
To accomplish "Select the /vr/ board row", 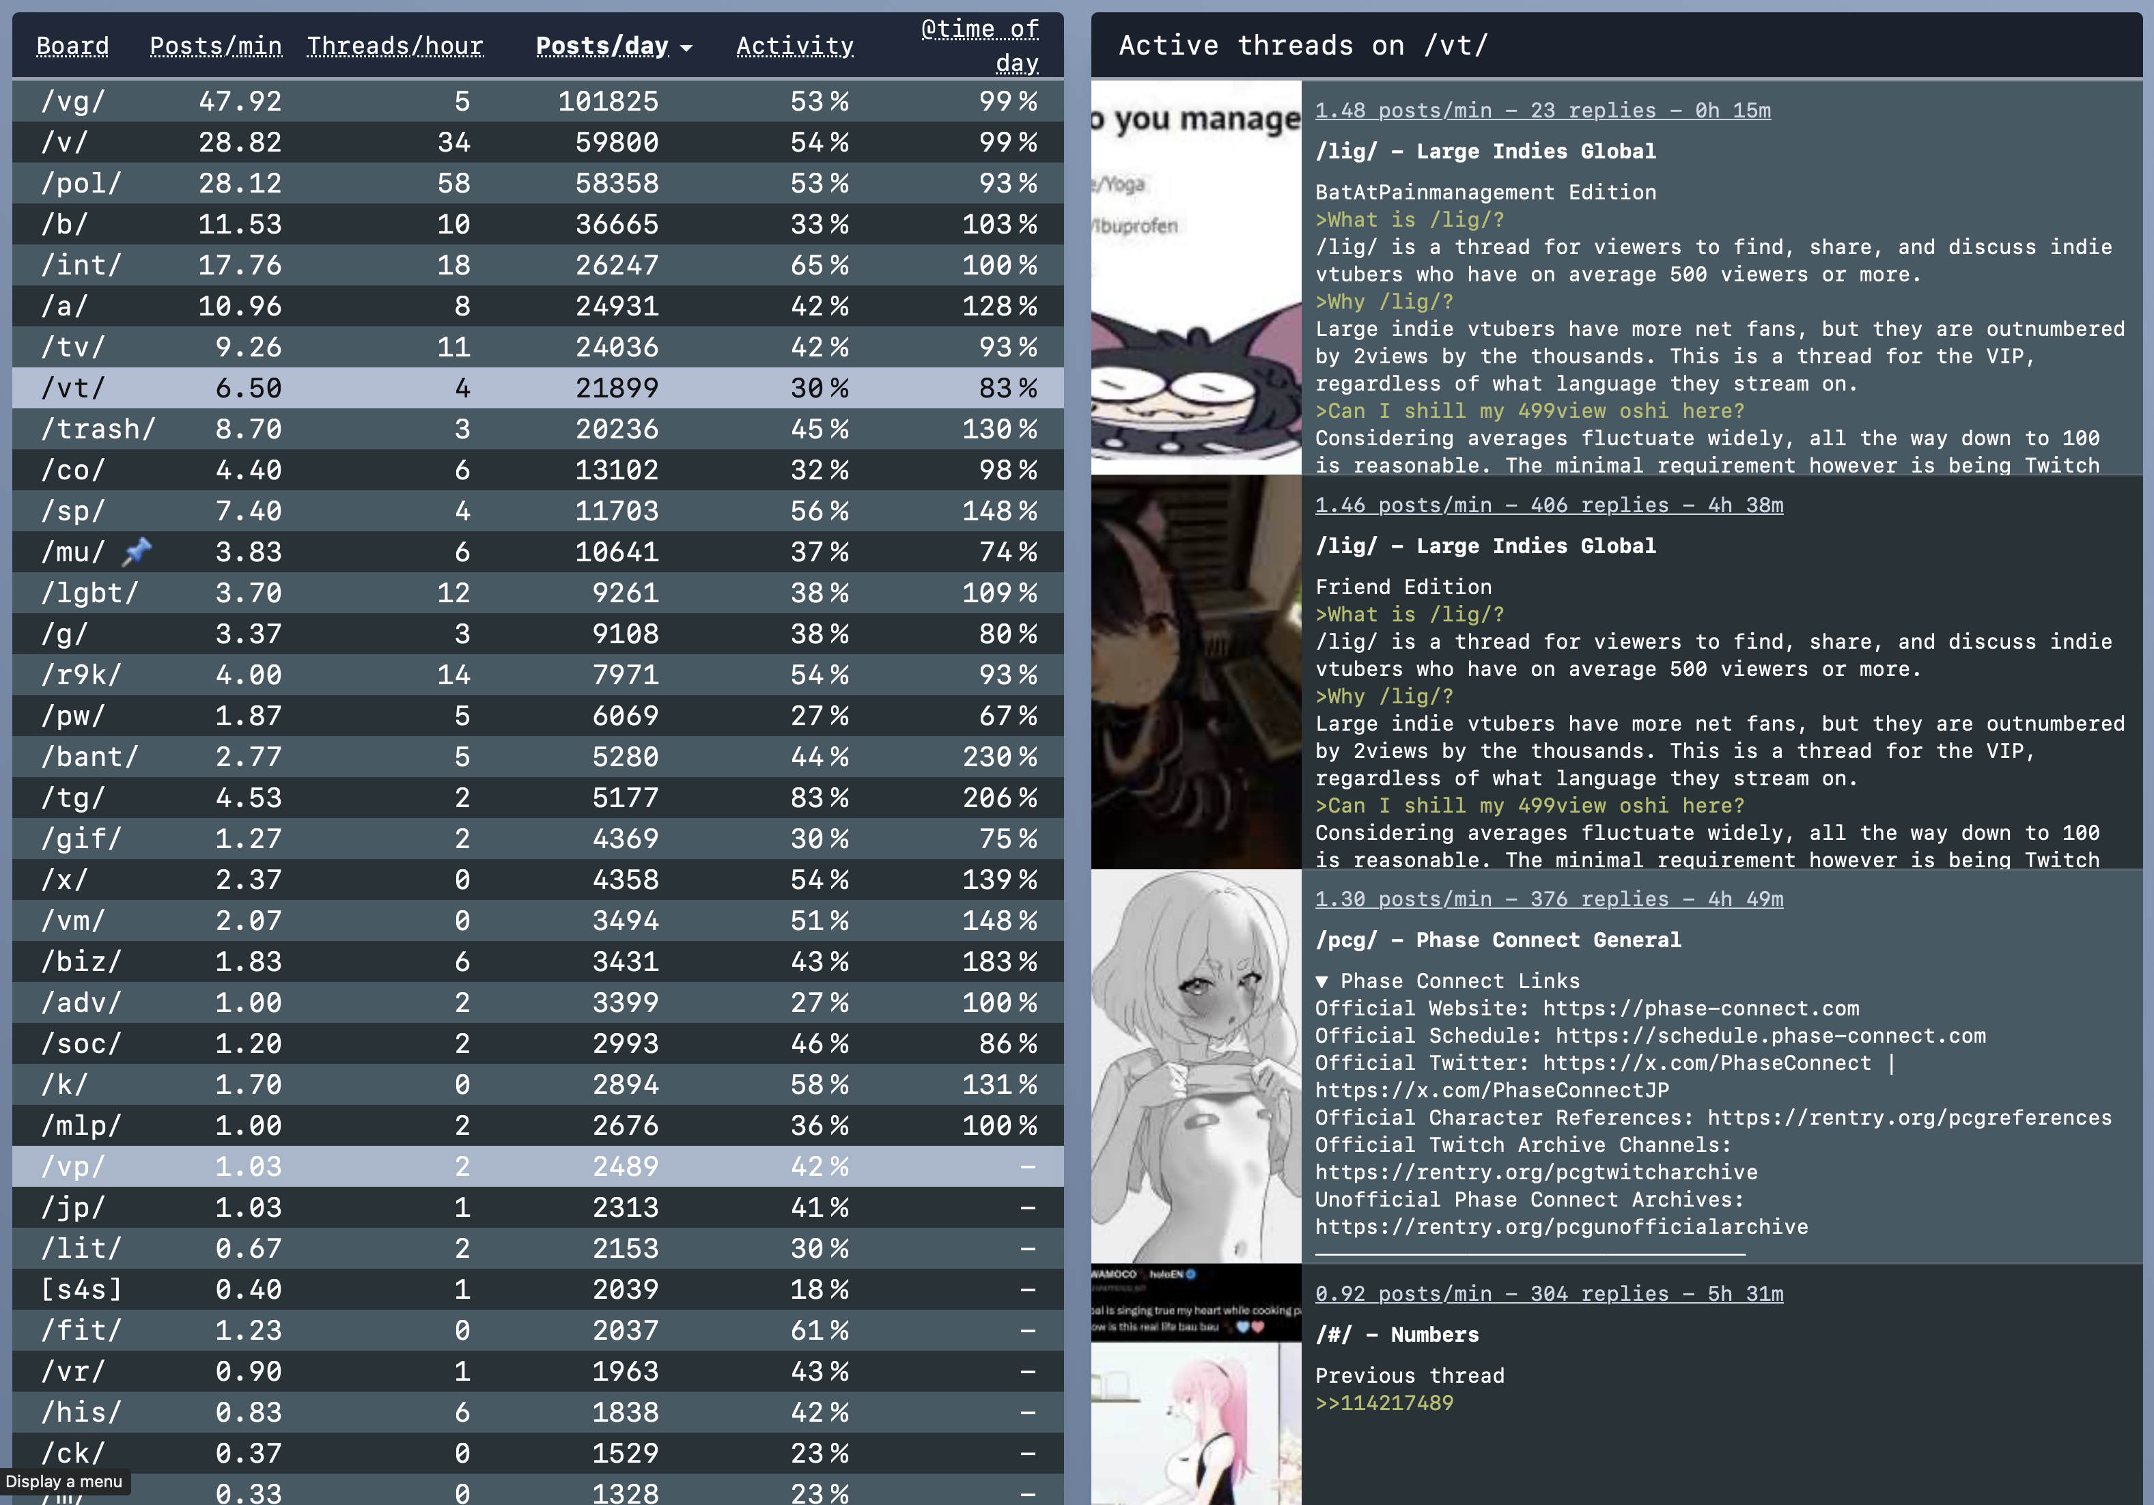I will point(537,1372).
